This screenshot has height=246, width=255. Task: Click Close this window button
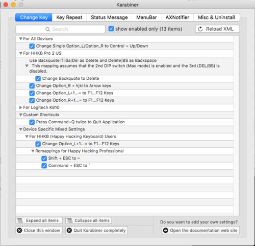(39, 230)
